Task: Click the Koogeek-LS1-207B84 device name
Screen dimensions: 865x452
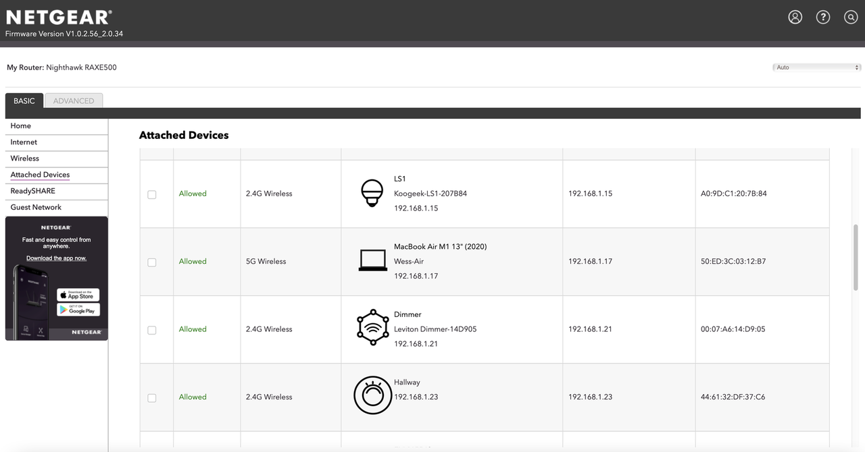Action: [430, 194]
